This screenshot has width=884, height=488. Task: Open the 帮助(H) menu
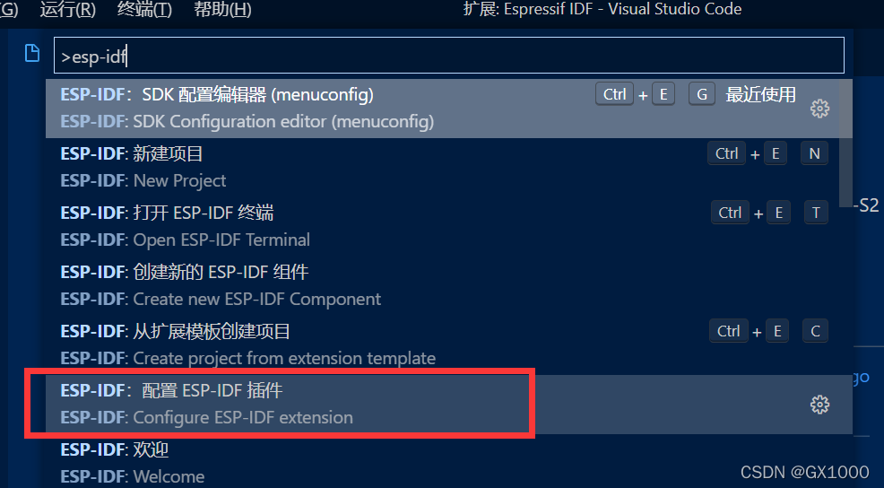(222, 10)
